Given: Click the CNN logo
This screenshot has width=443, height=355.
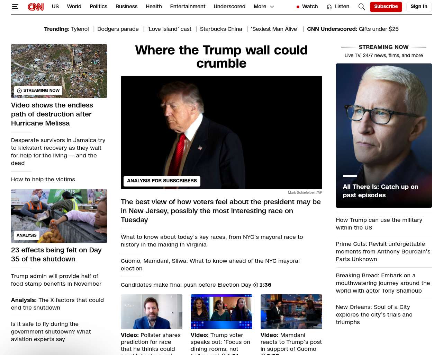Looking at the screenshot, I should pos(36,7).
